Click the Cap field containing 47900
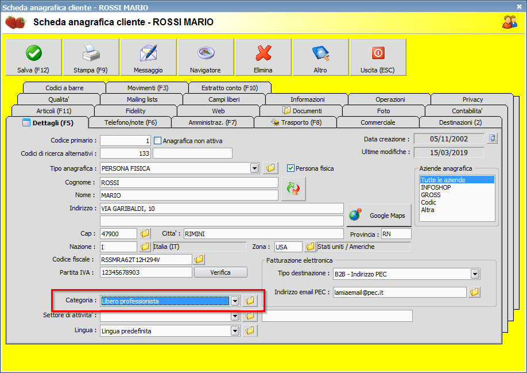Screen dimensions: 527x373 coord(119,233)
